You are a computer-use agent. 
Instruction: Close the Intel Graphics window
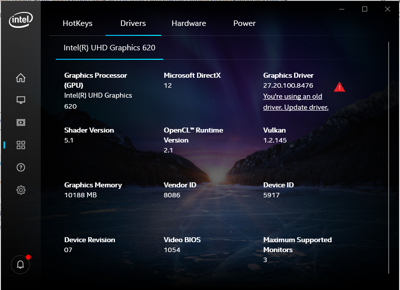(387, 9)
